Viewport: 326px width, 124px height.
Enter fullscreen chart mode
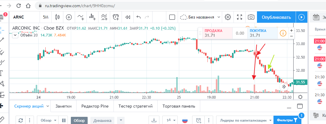(240, 17)
